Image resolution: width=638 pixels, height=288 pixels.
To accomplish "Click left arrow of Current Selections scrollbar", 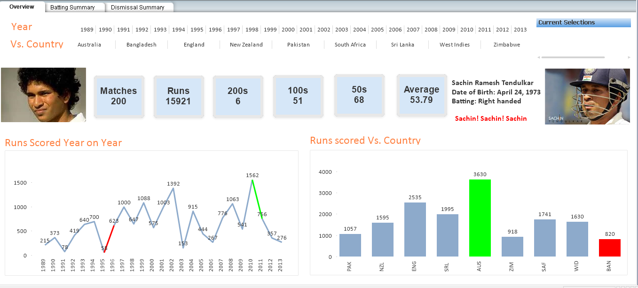I will point(539,57).
